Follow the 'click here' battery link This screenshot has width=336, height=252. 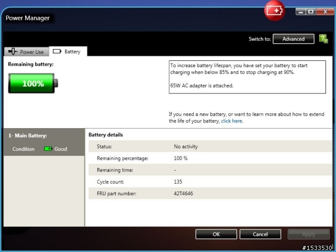pos(232,121)
